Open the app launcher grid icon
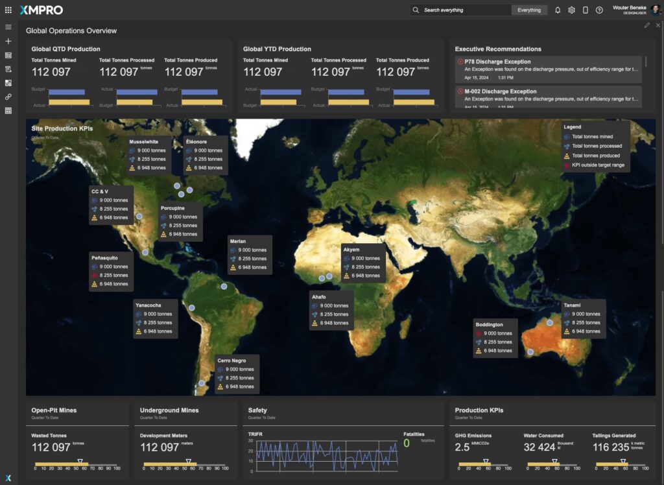Screen dimensions: 664x485 coord(8,10)
